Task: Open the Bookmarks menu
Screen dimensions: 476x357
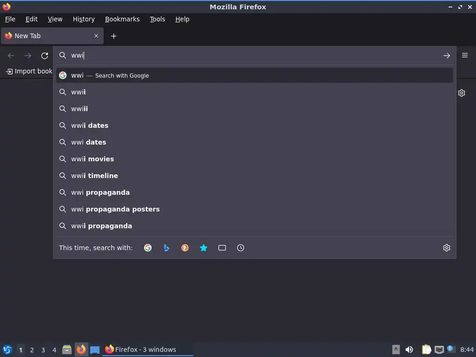Action: (122, 19)
